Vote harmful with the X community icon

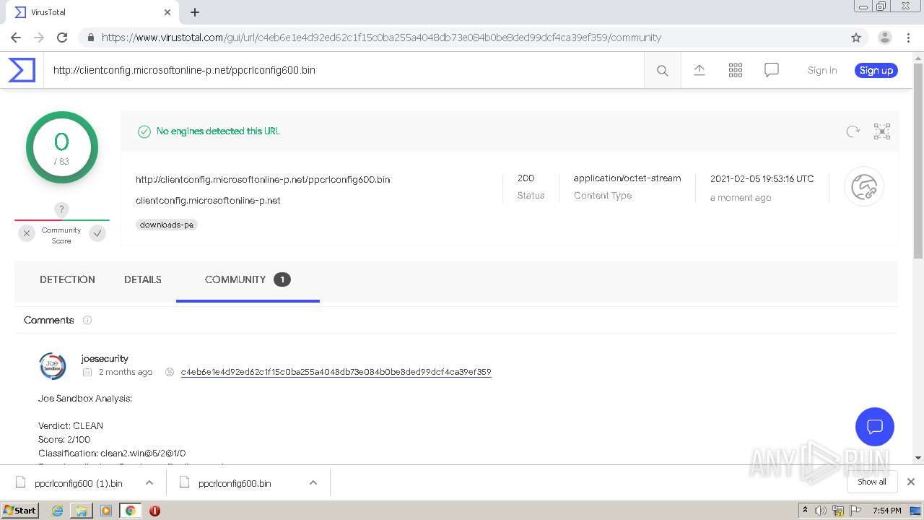pyautogui.click(x=27, y=233)
